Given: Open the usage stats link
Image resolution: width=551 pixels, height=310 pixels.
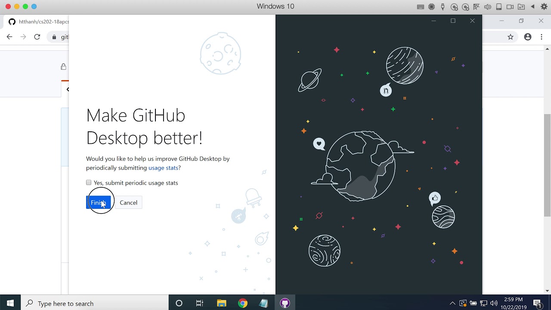Looking at the screenshot, I should click(x=163, y=167).
